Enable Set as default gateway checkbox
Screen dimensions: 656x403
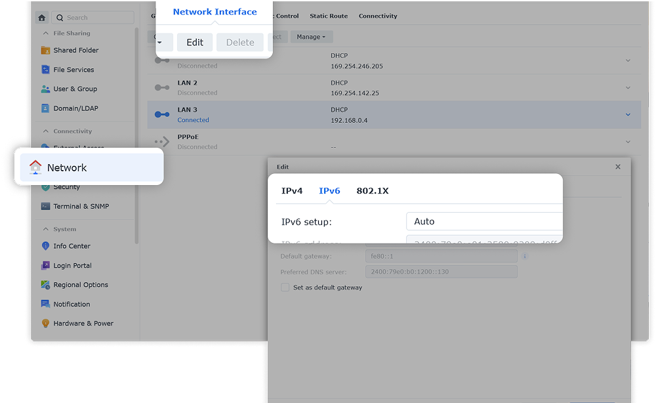point(285,287)
